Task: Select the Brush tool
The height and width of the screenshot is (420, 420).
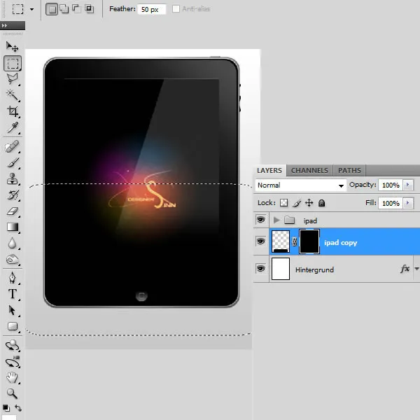Action: [13, 162]
